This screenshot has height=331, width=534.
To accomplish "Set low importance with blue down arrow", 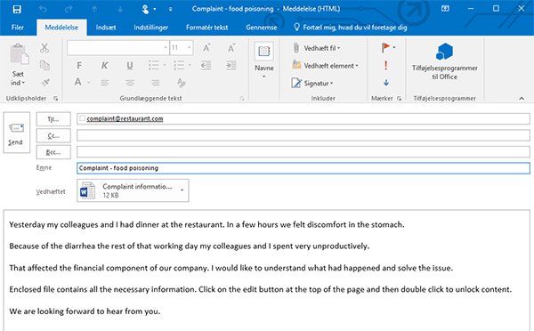I will [386, 83].
